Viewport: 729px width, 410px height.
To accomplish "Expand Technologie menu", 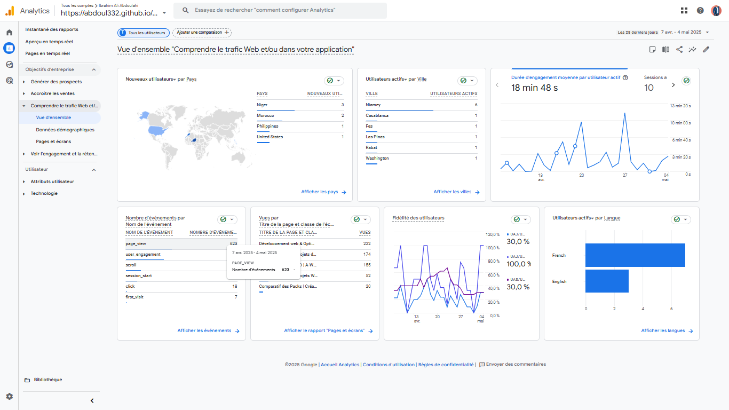I will [x=23, y=193].
